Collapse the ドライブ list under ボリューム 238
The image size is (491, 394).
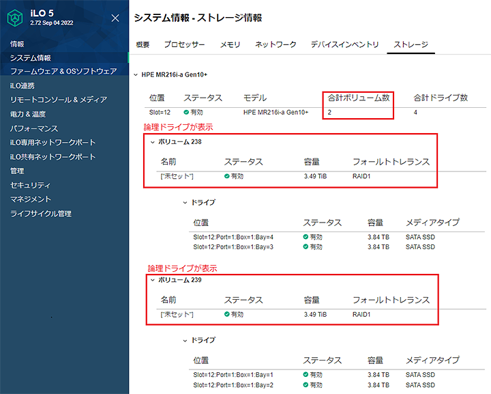point(185,203)
